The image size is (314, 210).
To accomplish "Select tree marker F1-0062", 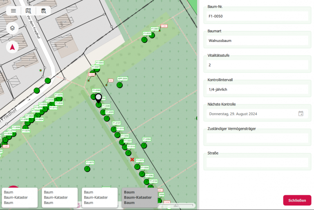I will (147, 181).
